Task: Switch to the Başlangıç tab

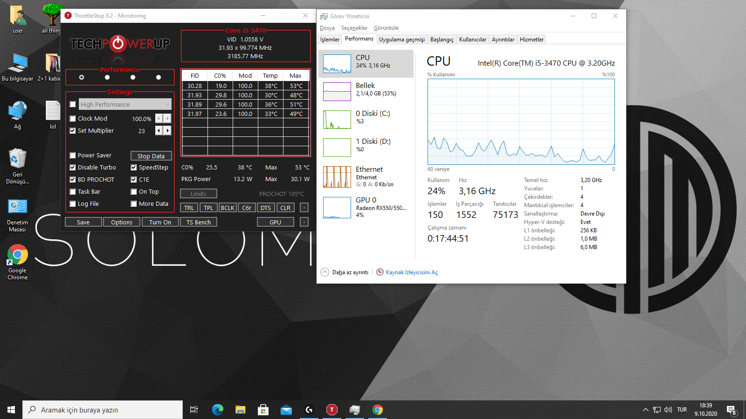Action: 442,40
